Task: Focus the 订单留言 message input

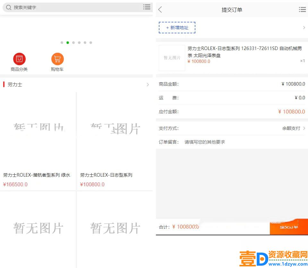Action: (x=244, y=142)
